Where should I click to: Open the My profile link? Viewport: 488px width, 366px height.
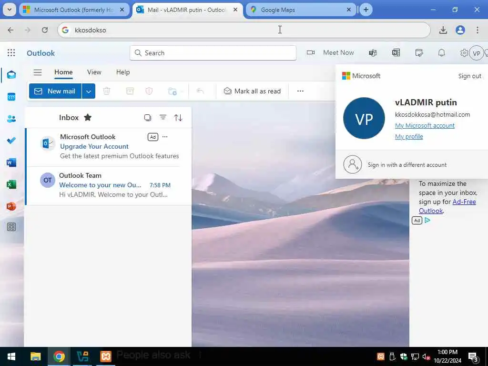click(409, 136)
